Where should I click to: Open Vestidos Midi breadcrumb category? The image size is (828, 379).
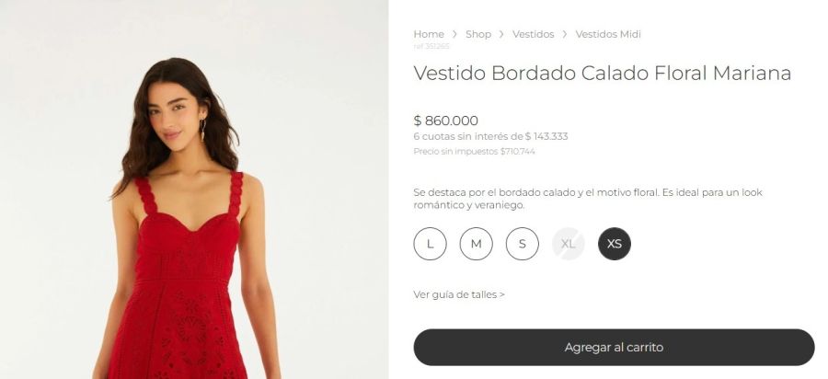(608, 34)
